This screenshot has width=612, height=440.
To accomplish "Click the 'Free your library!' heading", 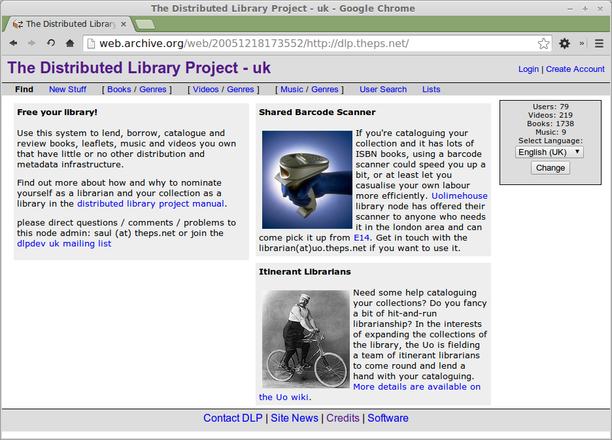I will [x=57, y=112].
